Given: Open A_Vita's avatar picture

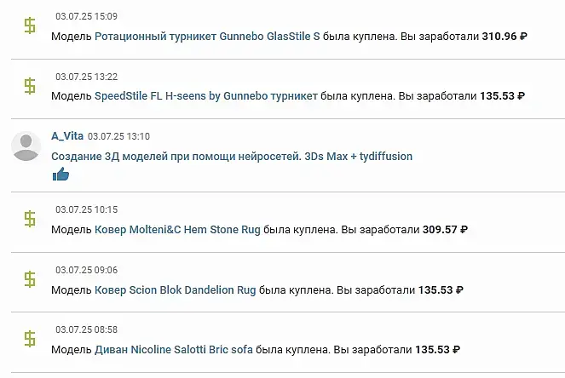Looking at the screenshot, I should (26, 146).
